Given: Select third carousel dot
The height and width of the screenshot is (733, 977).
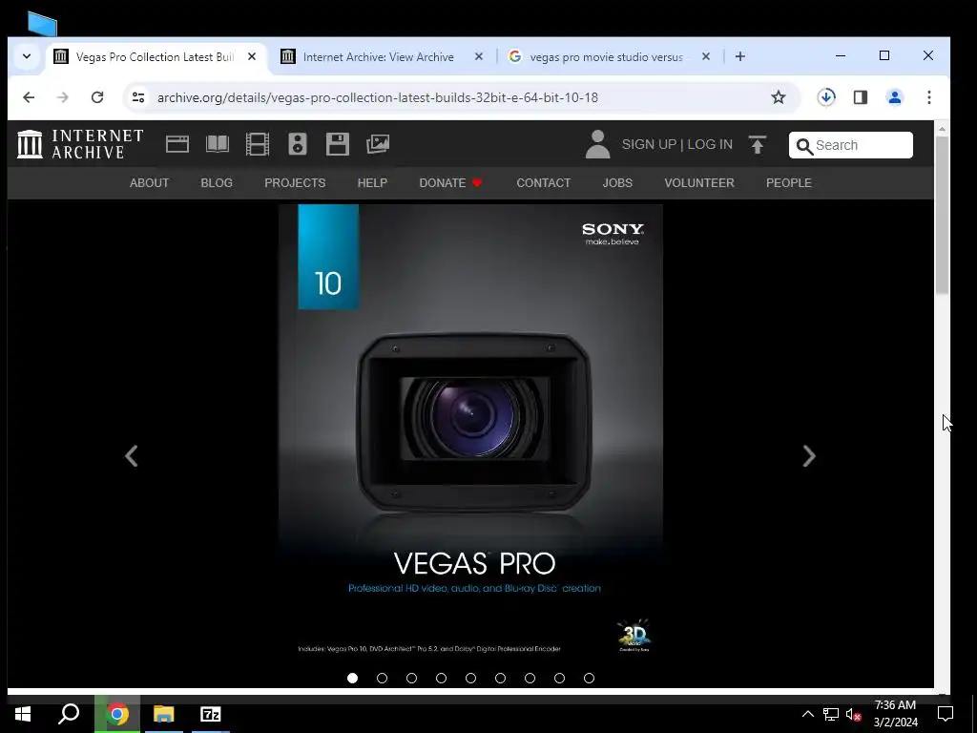Looking at the screenshot, I should (x=412, y=679).
